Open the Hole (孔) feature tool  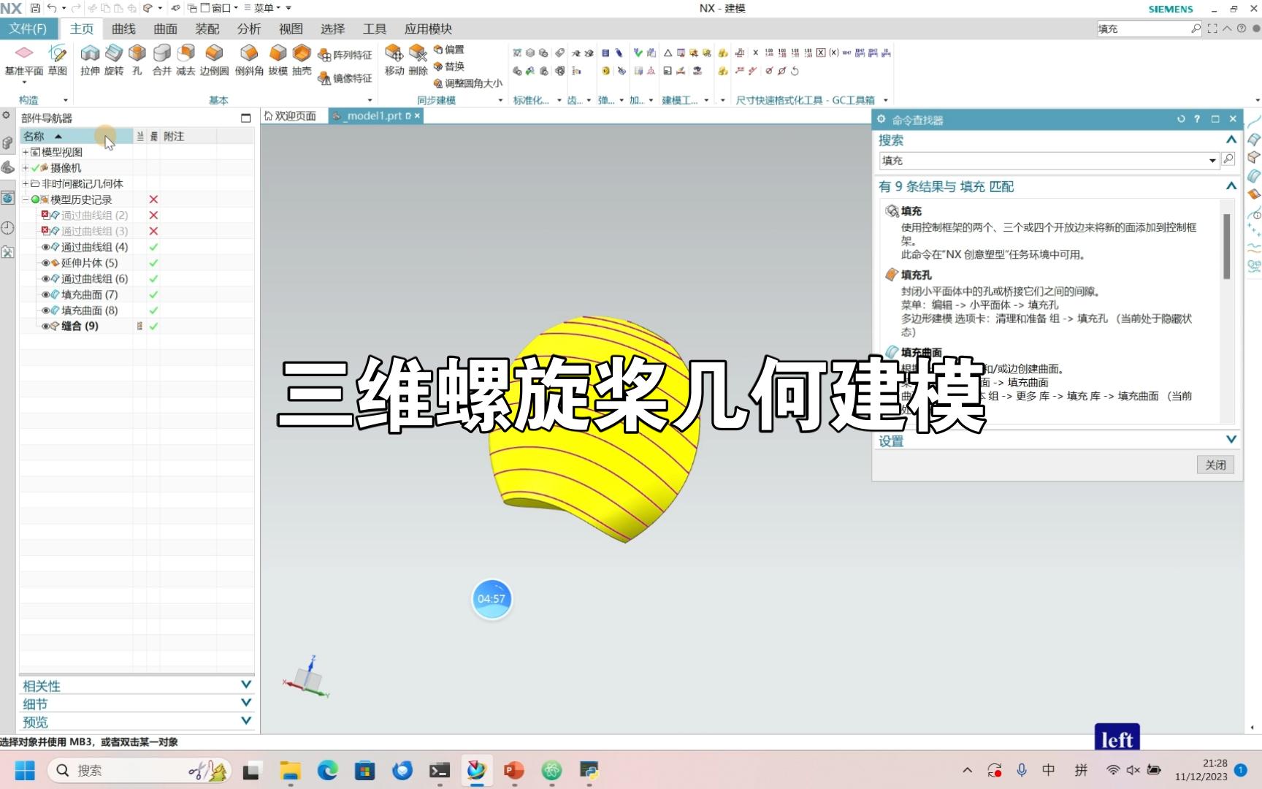(x=137, y=60)
